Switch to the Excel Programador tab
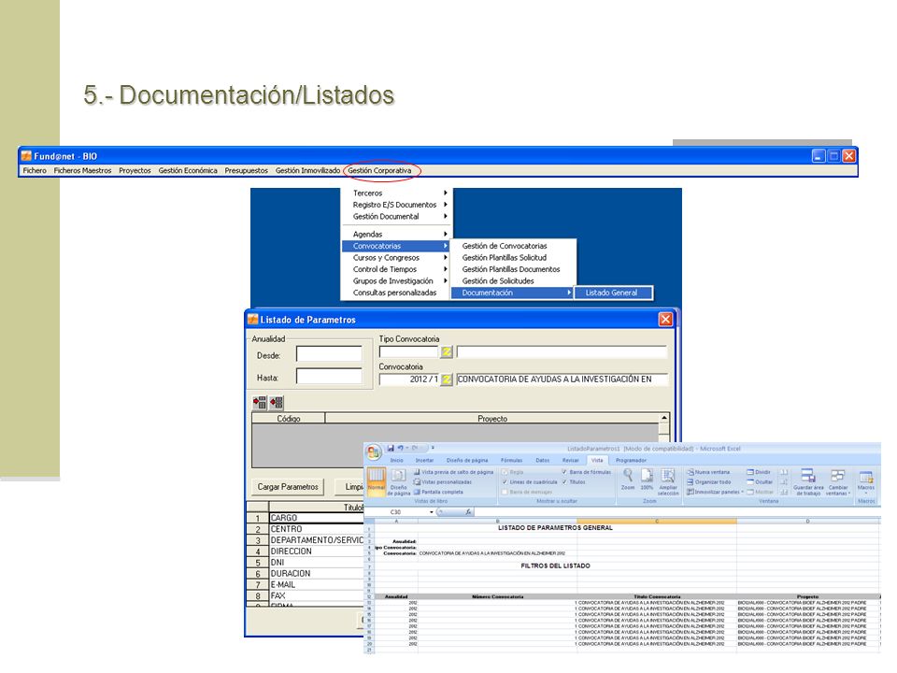The width and height of the screenshot is (897, 673). point(631,460)
